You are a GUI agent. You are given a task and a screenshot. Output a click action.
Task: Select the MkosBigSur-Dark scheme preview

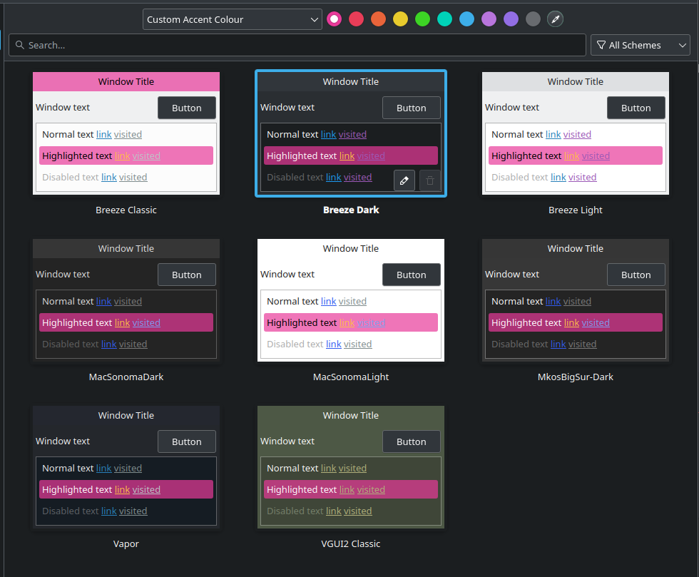coord(576,300)
